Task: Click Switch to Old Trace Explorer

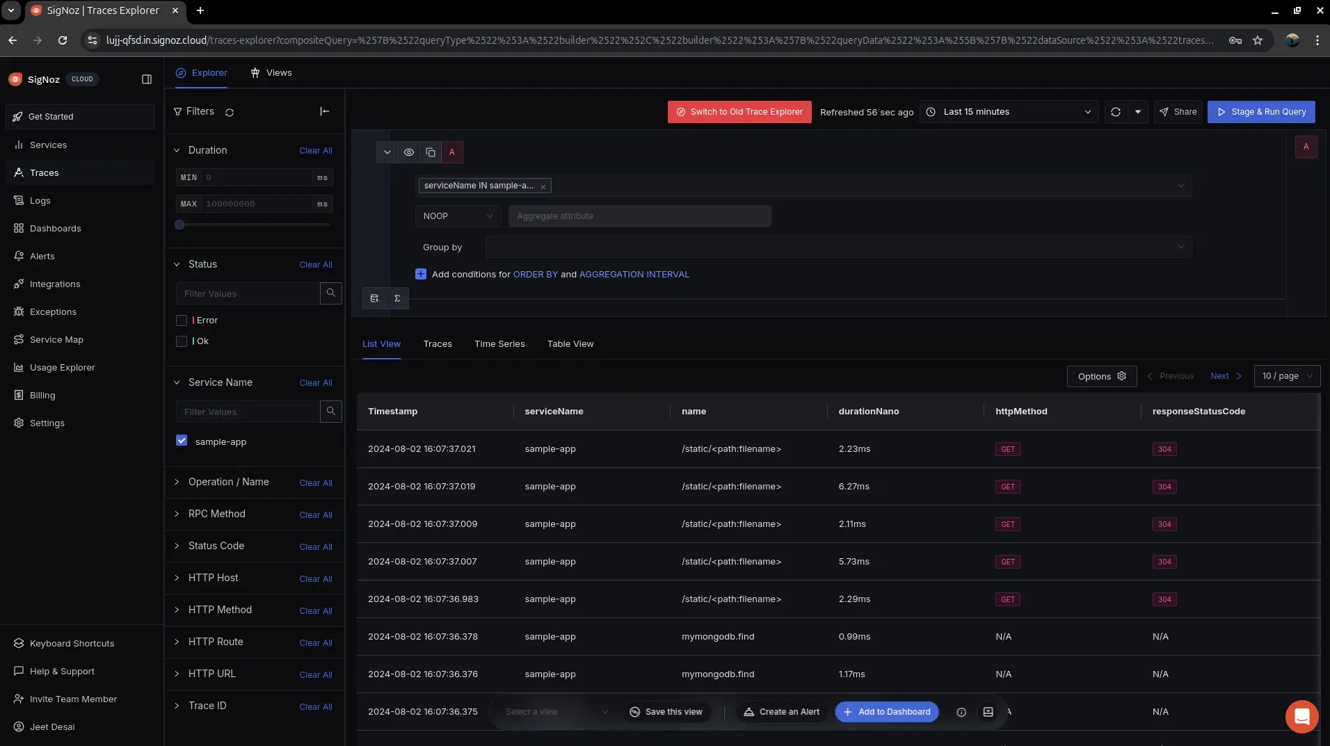Action: point(739,112)
